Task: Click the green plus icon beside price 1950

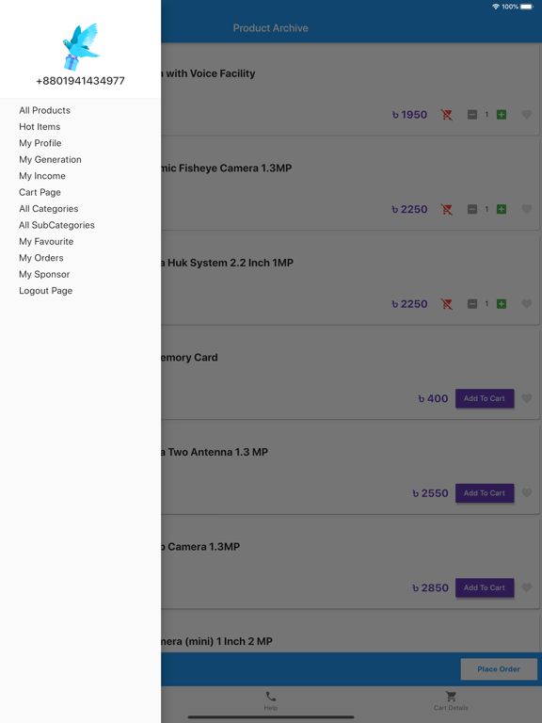Action: pos(502,115)
